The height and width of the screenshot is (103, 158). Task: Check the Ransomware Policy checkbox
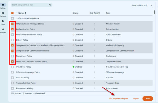tap(13, 88)
